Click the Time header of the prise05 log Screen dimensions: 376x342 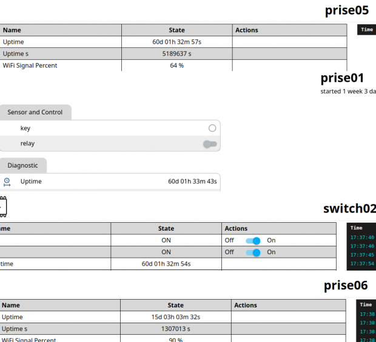[x=367, y=30]
